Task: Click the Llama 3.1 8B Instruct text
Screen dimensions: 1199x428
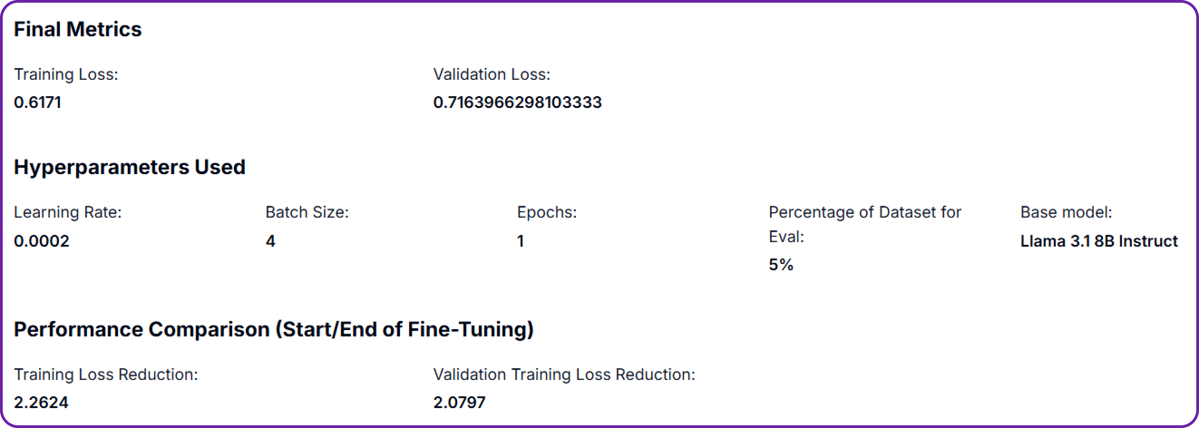Action: (1099, 241)
